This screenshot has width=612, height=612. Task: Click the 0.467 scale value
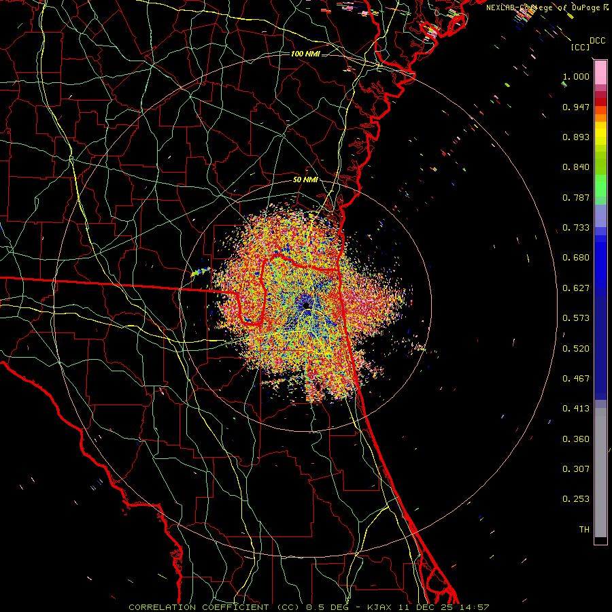(576, 379)
